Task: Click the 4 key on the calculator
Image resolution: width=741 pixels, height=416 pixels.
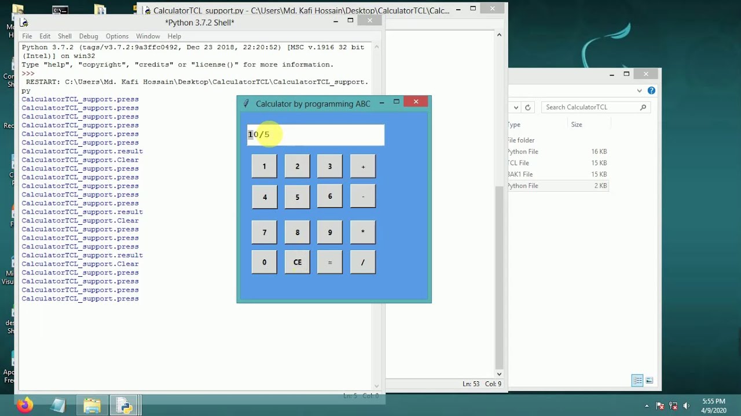Action: 265,197
